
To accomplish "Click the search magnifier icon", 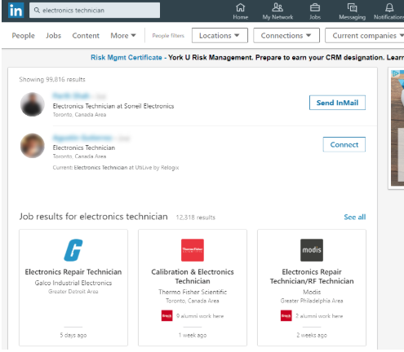I will (x=37, y=11).
